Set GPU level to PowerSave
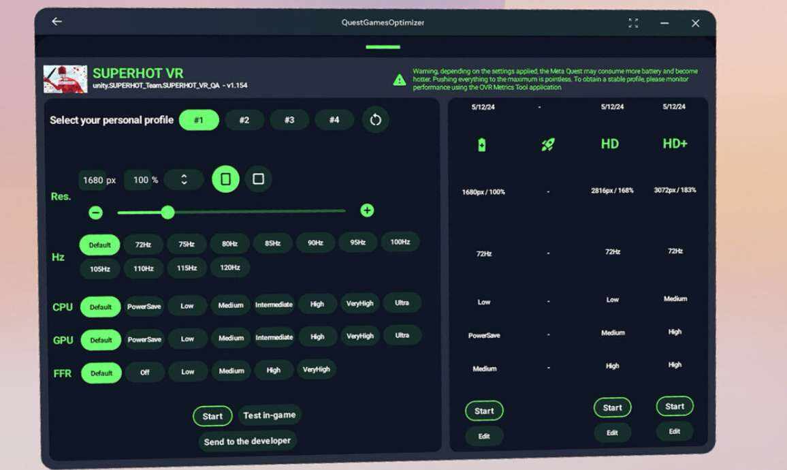Viewport: 787px width, 470px height. coord(144,339)
